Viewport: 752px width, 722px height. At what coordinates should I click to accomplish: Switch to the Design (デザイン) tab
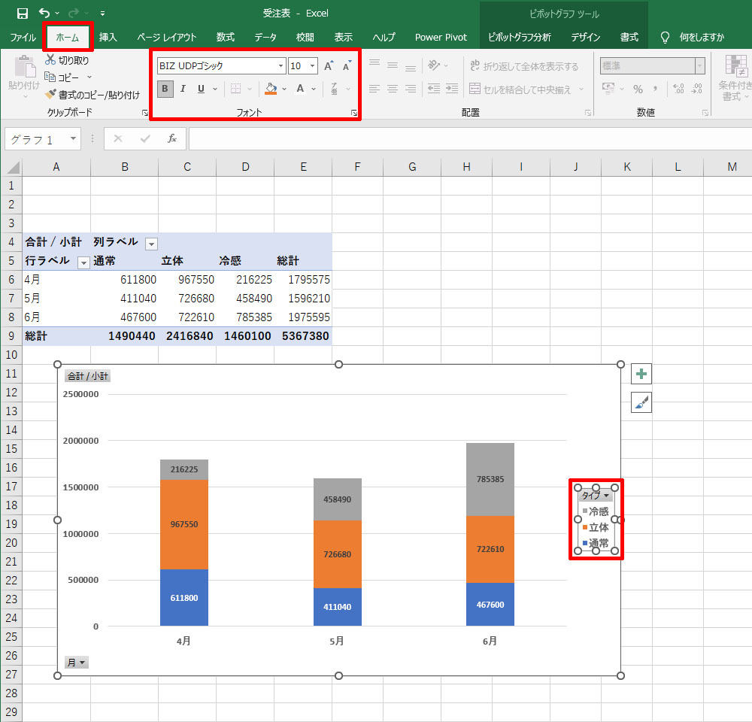(586, 37)
